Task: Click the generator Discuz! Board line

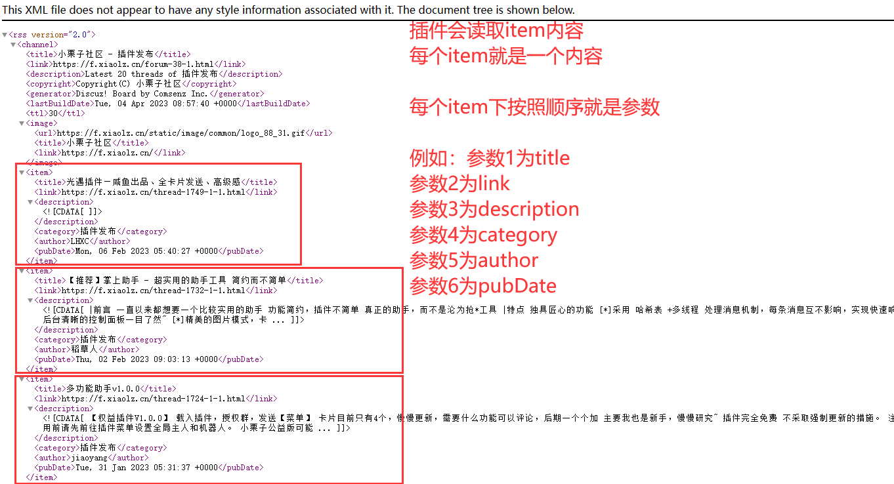Action: point(144,94)
